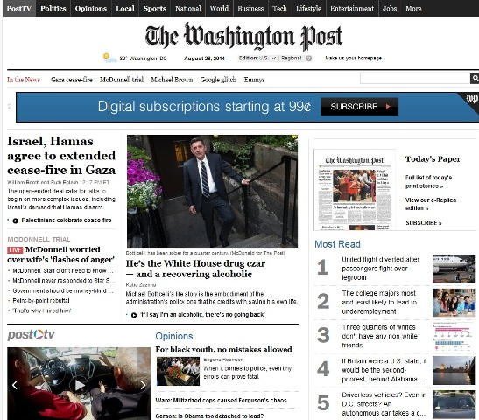Open the Palestinians celebrate cease-fire video icon

[x=15, y=220]
